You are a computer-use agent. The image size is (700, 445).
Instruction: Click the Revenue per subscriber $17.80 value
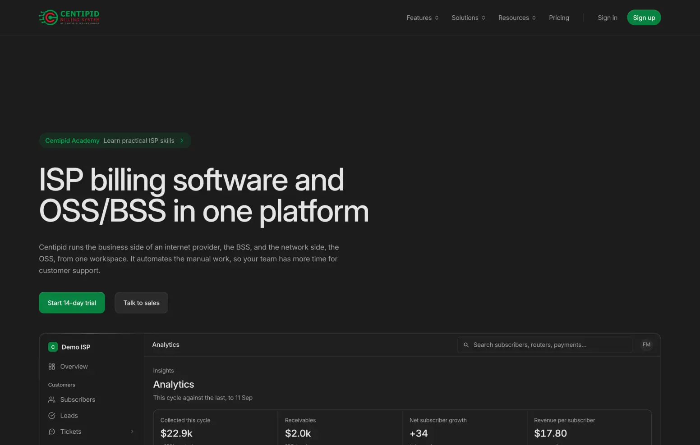pos(550,433)
